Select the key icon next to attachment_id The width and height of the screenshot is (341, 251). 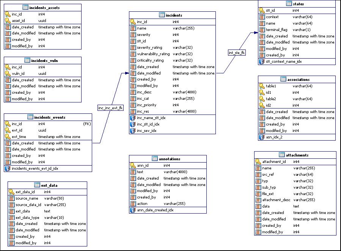tap(258, 162)
